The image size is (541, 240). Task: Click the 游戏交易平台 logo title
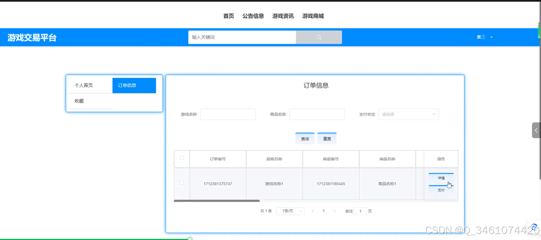click(x=32, y=38)
